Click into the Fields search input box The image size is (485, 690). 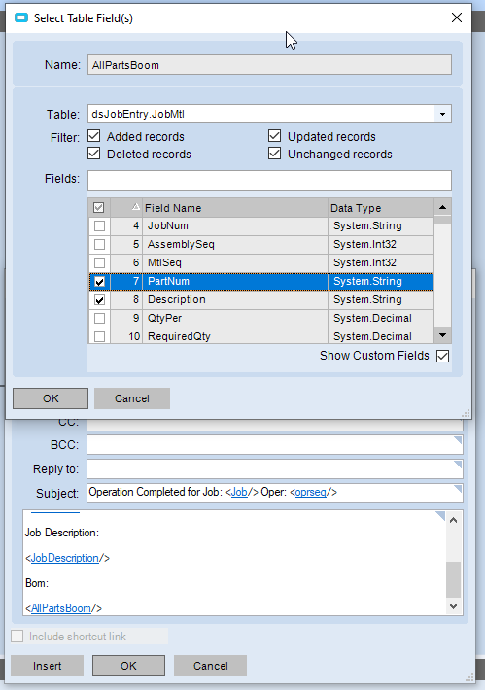(x=269, y=181)
